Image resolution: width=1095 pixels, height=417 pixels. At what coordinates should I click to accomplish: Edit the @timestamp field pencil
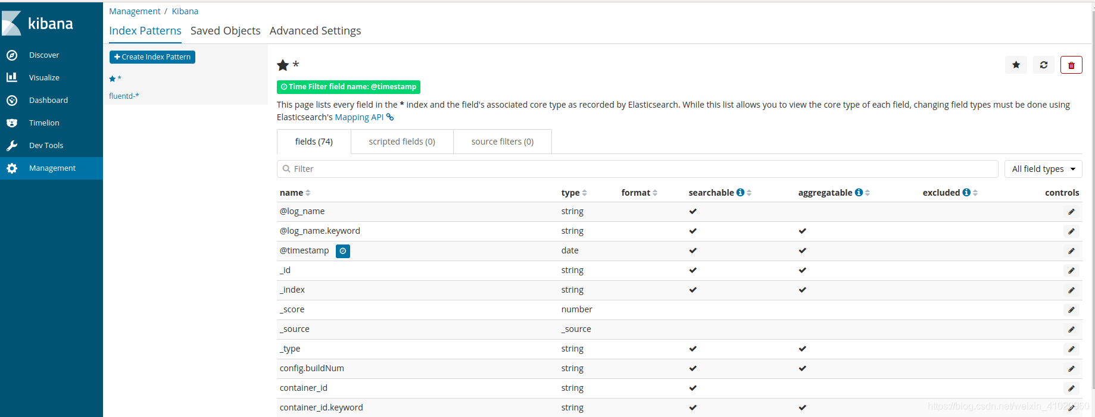(x=1071, y=251)
